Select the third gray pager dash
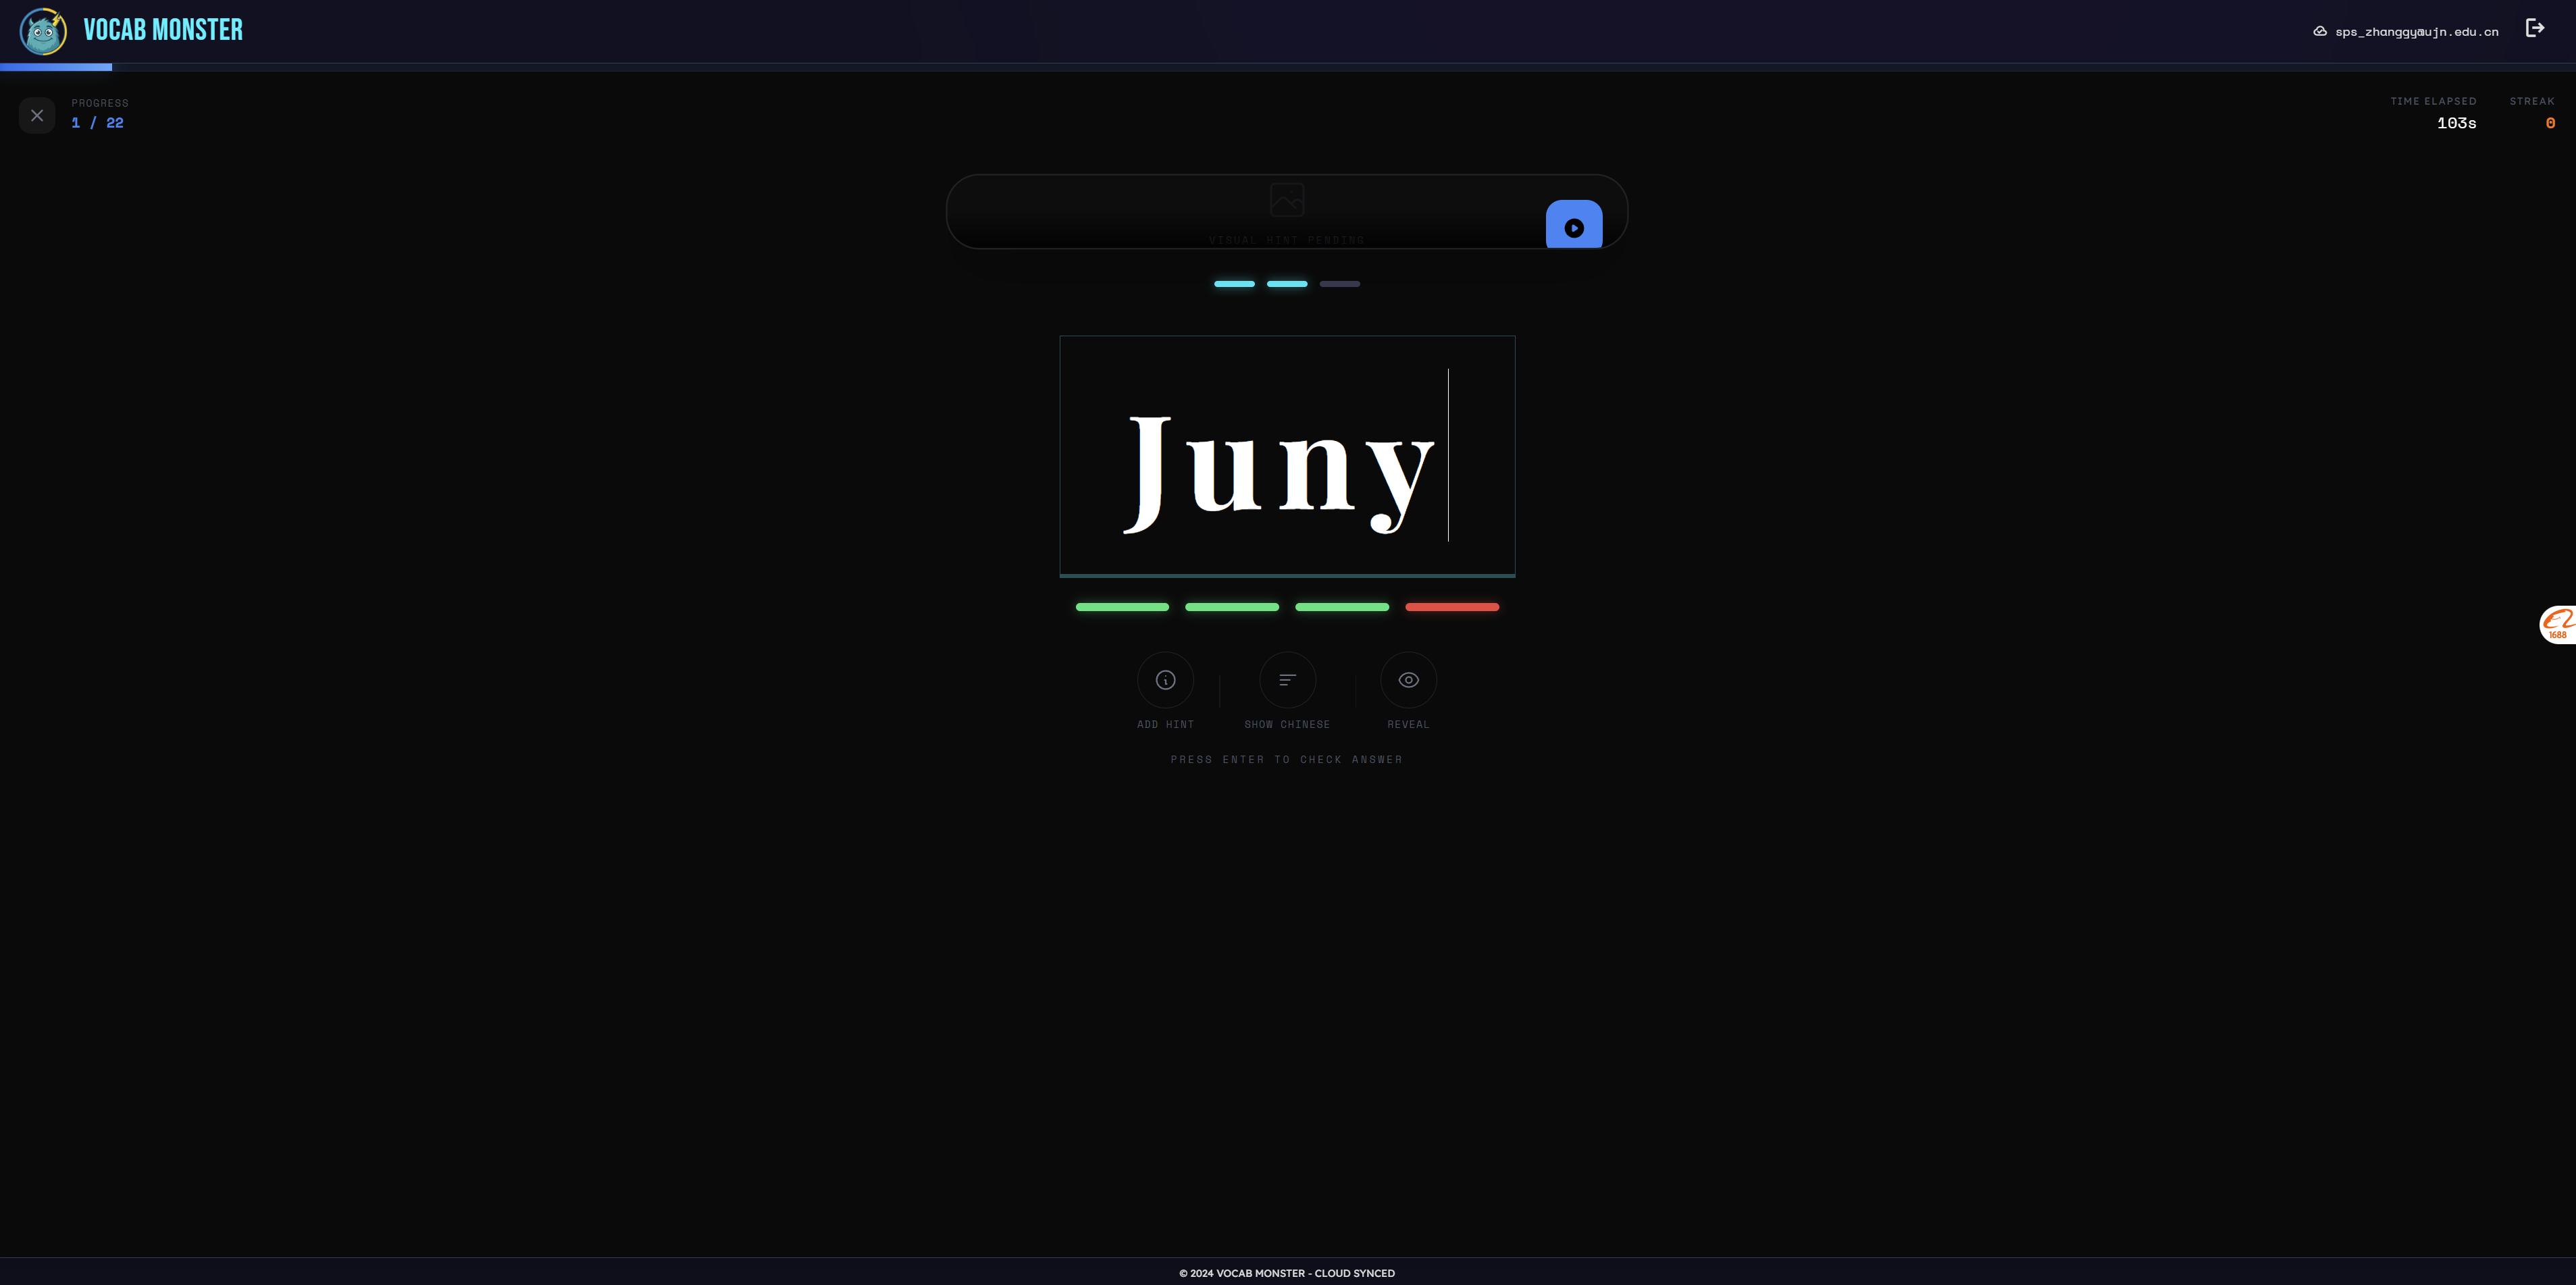 (x=1340, y=284)
